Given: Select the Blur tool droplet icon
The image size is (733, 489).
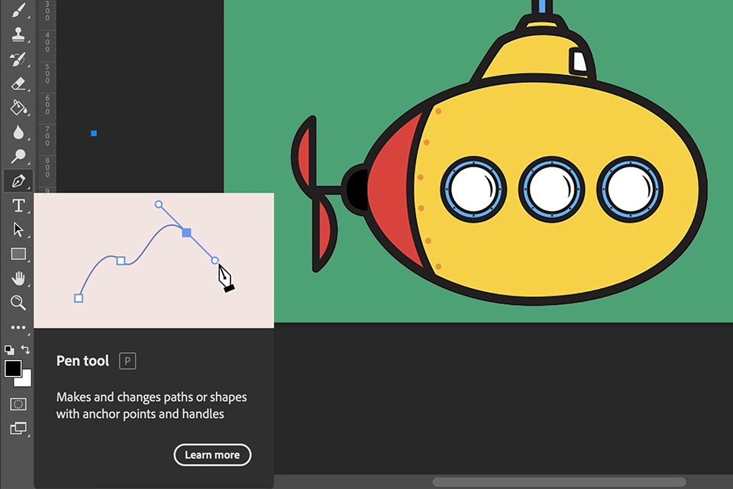Looking at the screenshot, I should (18, 132).
